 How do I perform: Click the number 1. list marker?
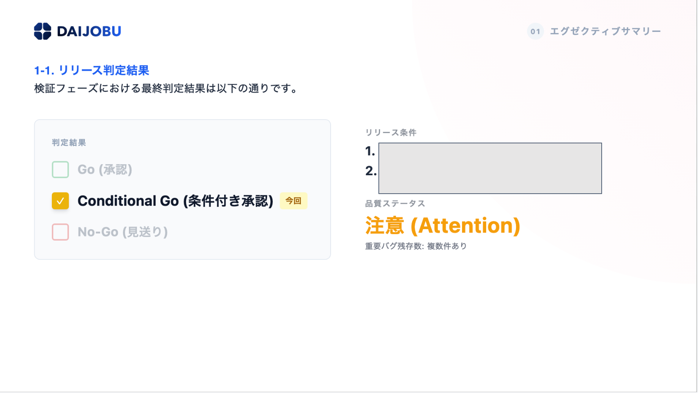pyautogui.click(x=370, y=151)
